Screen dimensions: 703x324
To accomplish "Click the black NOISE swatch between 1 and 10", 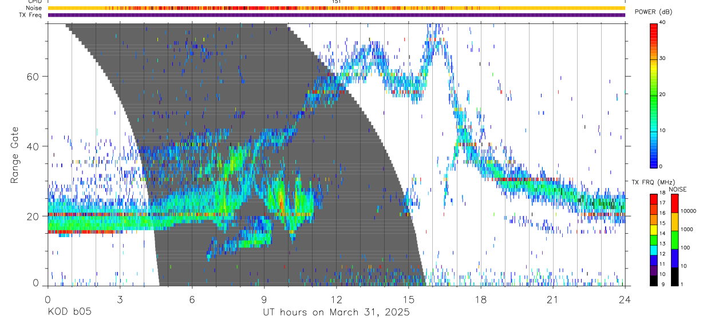I will tap(675, 277).
